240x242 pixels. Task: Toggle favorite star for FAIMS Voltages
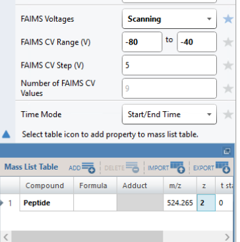click(x=228, y=19)
